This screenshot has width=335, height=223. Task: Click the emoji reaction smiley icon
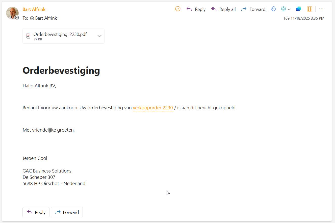click(178, 9)
